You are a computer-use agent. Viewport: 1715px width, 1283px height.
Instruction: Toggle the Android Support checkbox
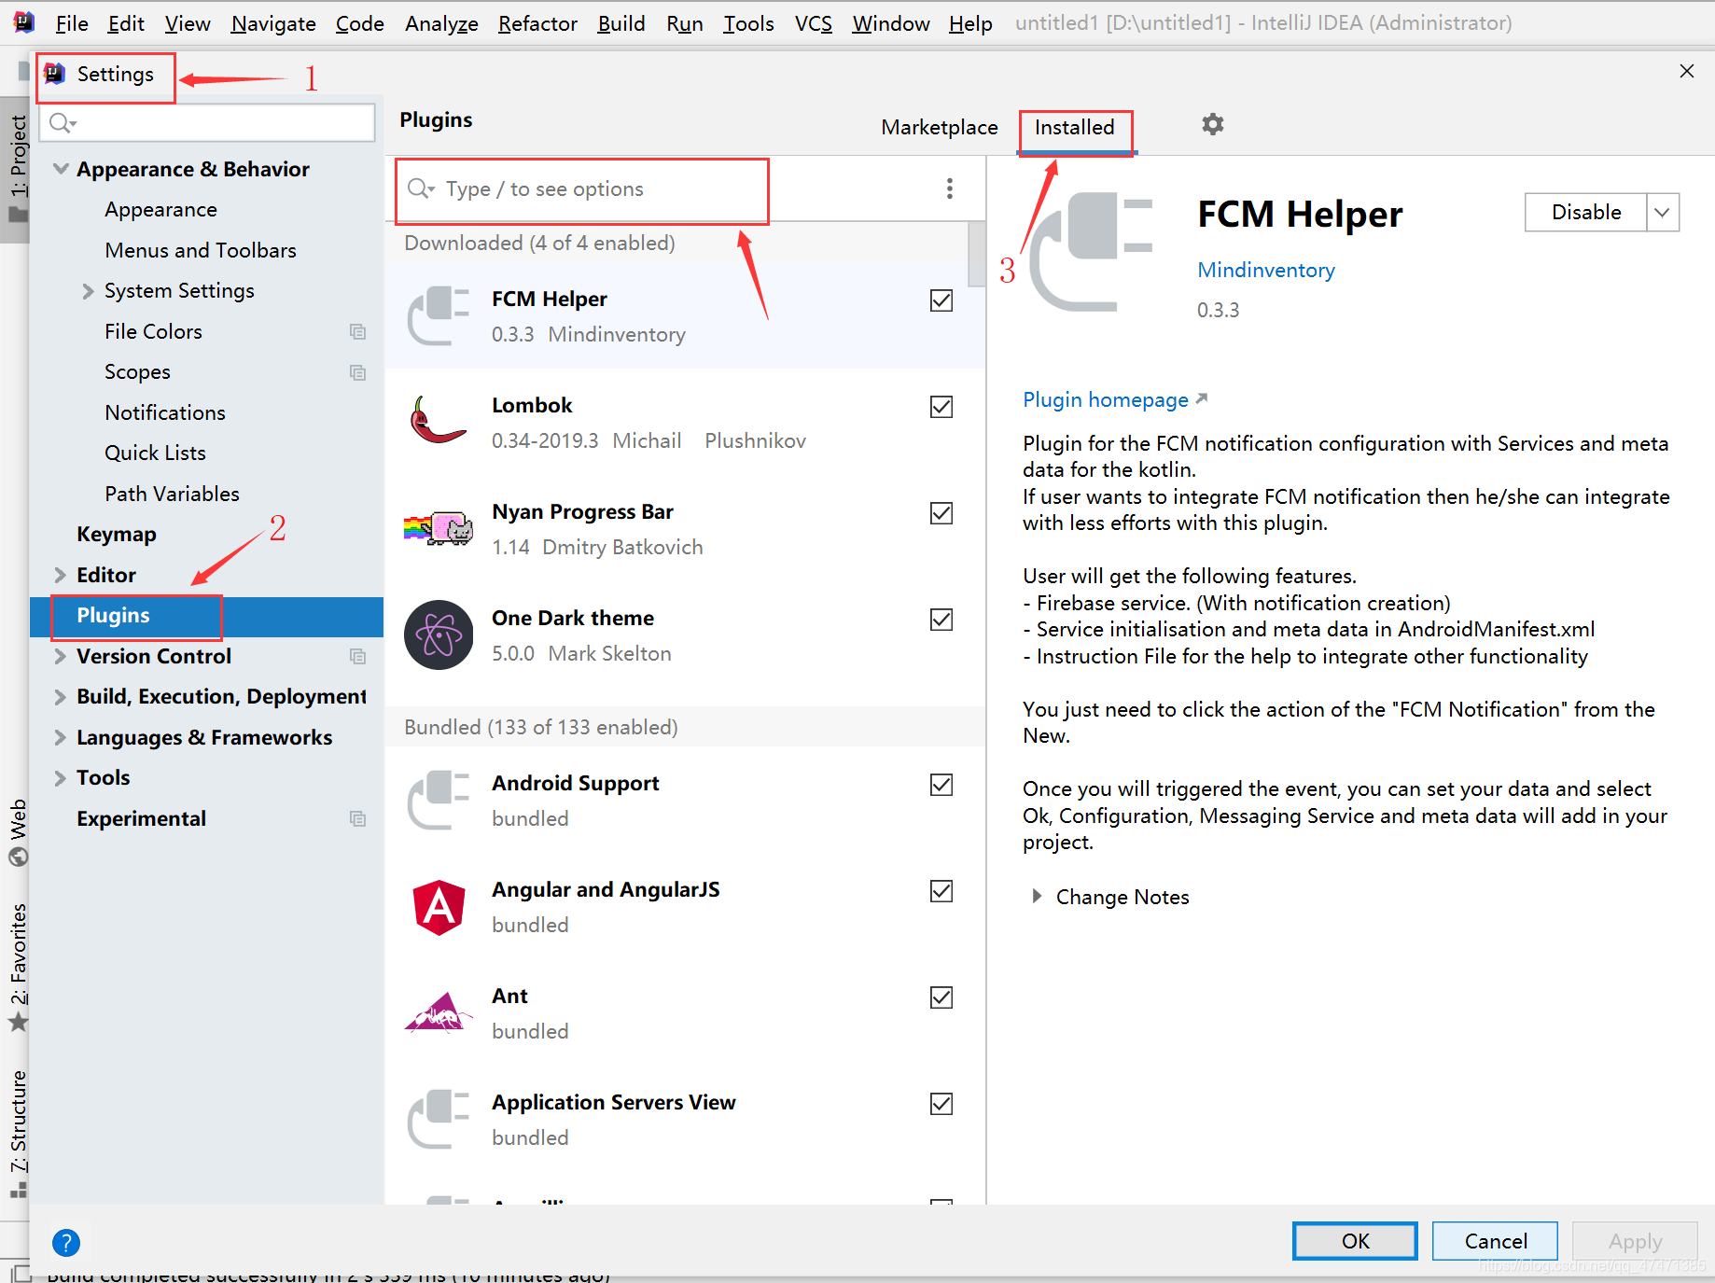click(x=941, y=785)
